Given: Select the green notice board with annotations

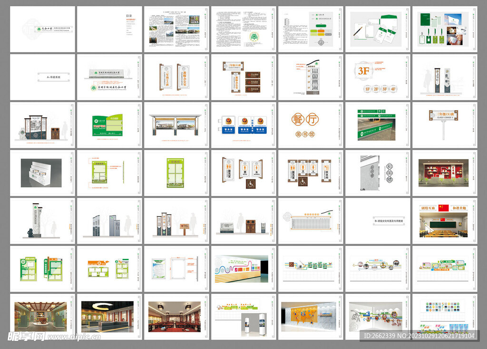Looking at the screenshot, I should [x=110, y=173].
